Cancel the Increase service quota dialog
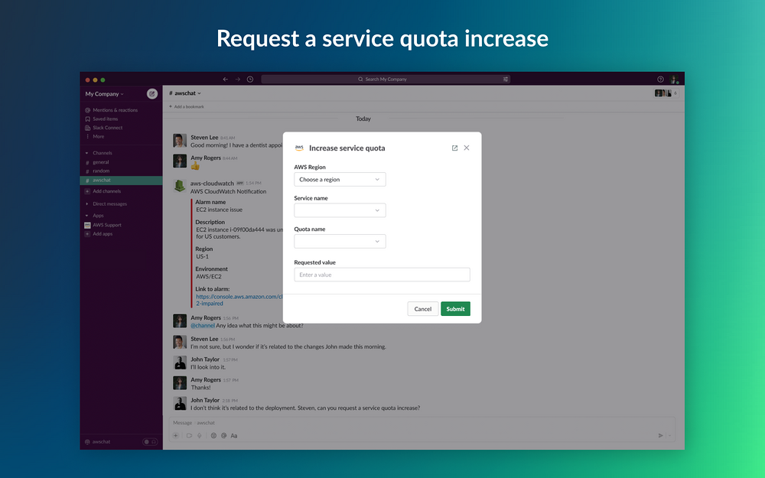The height and width of the screenshot is (478, 765). (422, 309)
